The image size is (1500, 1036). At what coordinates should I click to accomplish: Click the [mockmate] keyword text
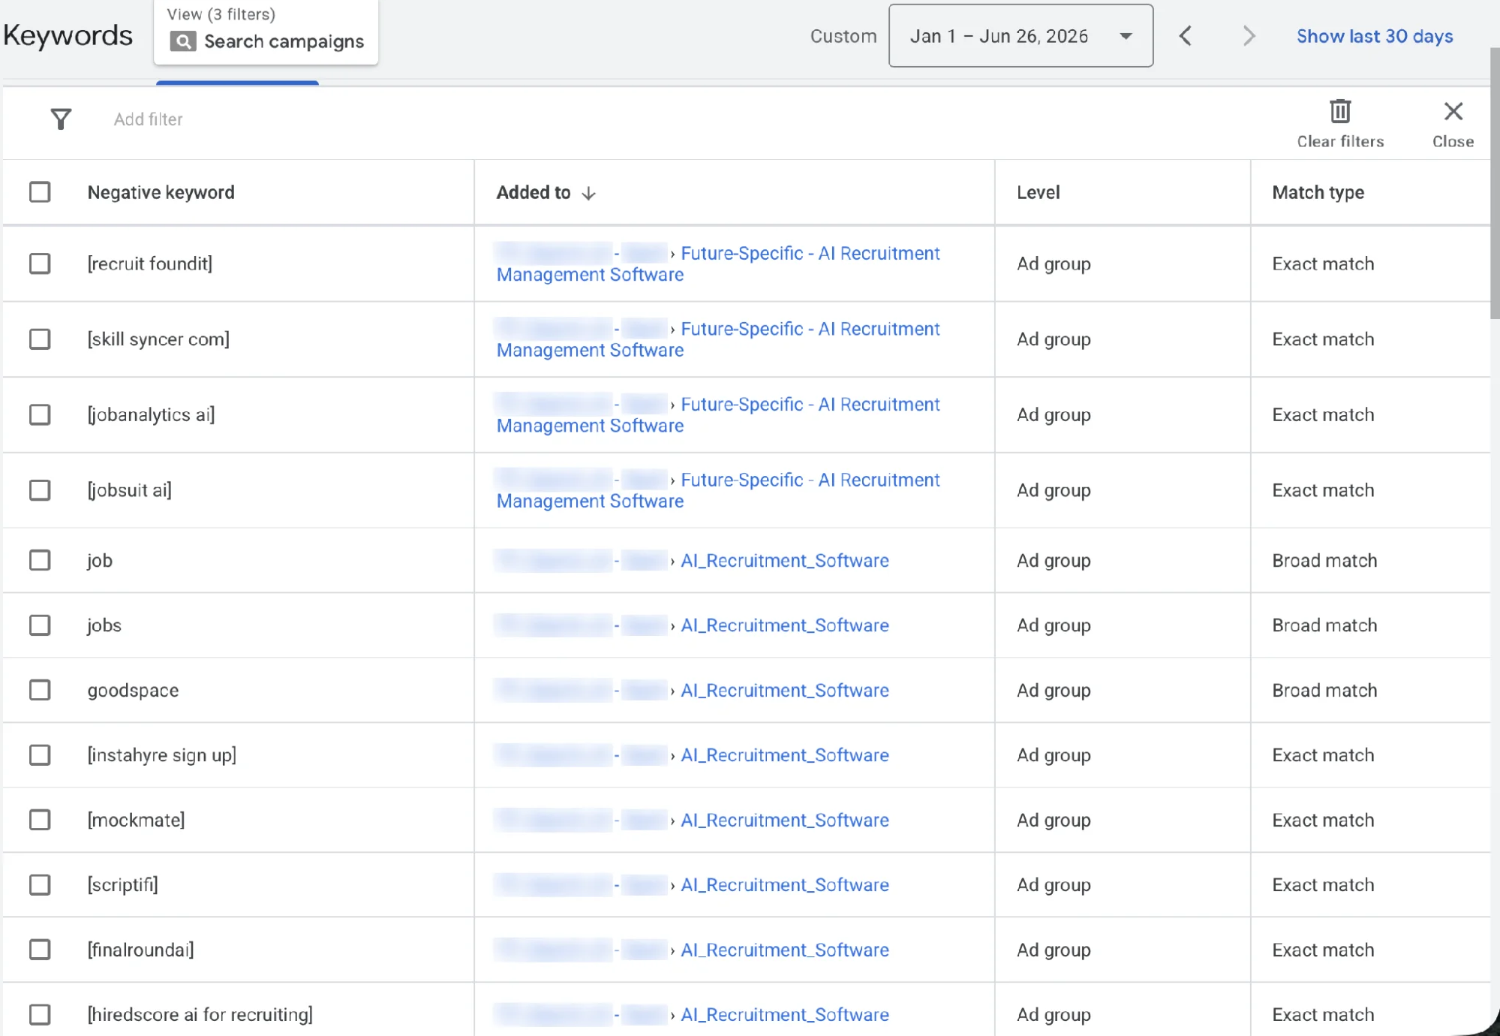click(136, 820)
